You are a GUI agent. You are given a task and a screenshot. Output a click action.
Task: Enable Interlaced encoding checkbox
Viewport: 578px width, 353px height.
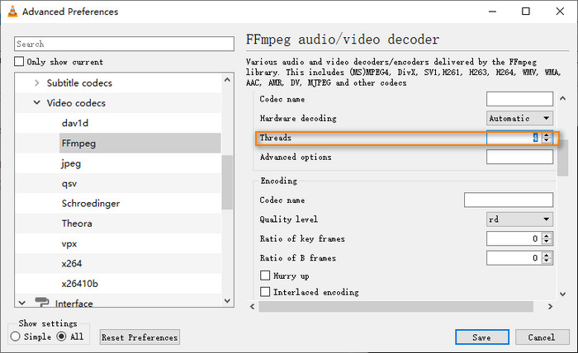pos(265,292)
